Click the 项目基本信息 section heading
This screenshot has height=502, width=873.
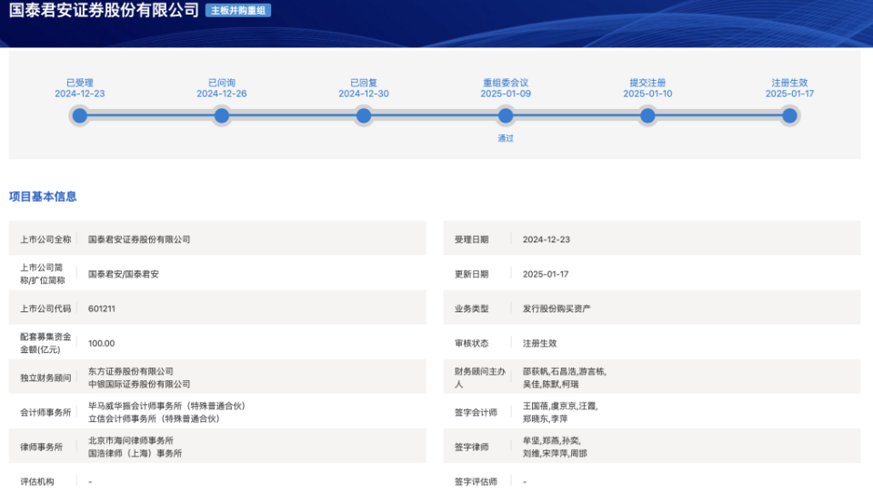43,196
